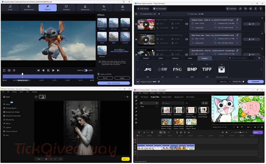This screenshot has width=266, height=164.
Task: Open the Trim tab with scissors icon
Action: [122, 8]
